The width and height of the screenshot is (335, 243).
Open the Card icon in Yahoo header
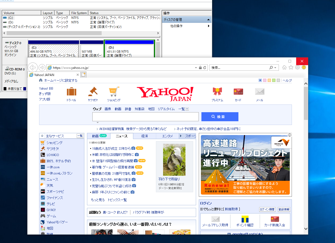click(x=238, y=92)
